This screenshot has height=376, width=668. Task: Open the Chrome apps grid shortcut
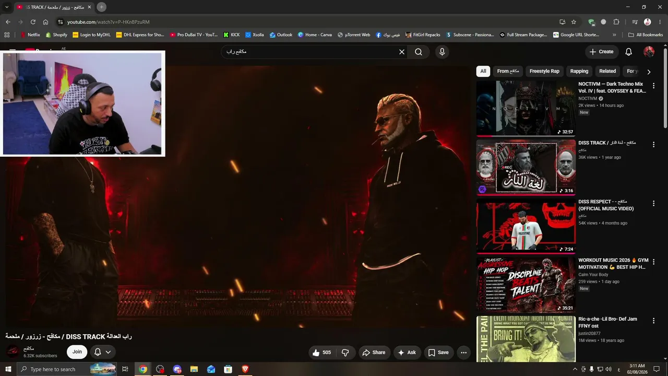pyautogui.click(x=7, y=35)
